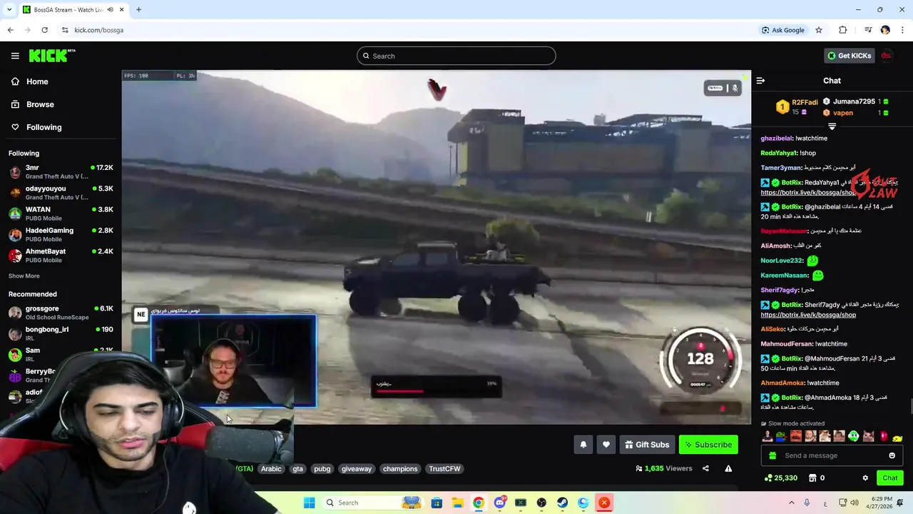
Task: Click the 25,330 channel points balance
Action: pos(780,478)
